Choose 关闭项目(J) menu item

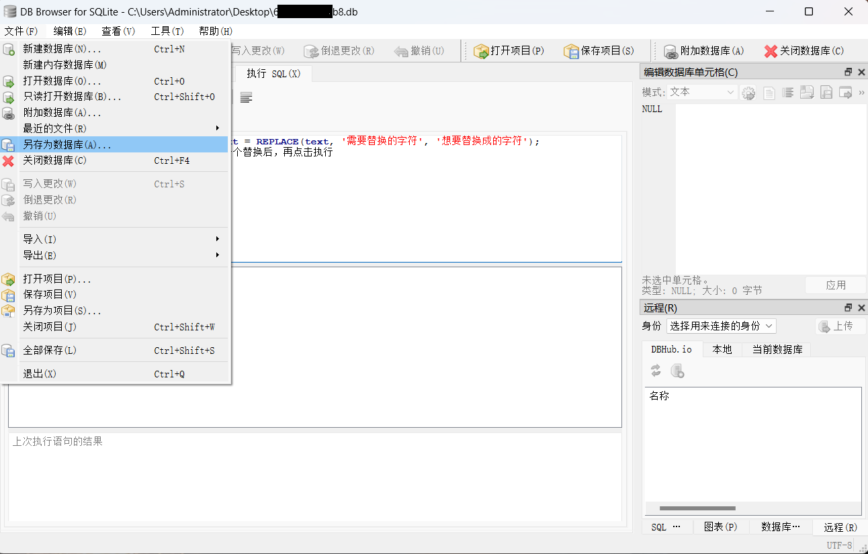pos(115,327)
